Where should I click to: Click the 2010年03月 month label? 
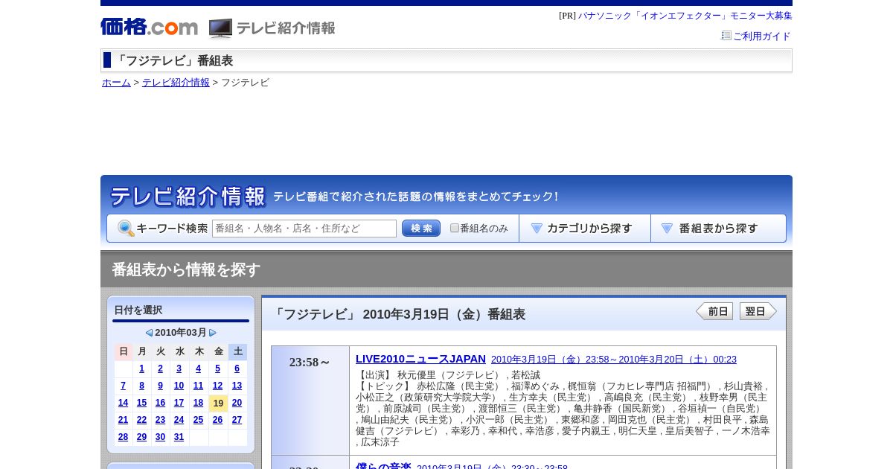point(181,333)
